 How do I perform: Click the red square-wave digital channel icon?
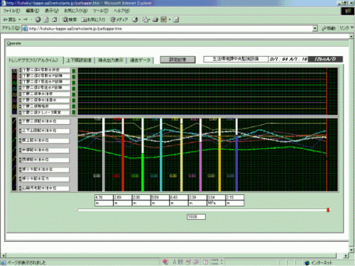click(15, 77)
